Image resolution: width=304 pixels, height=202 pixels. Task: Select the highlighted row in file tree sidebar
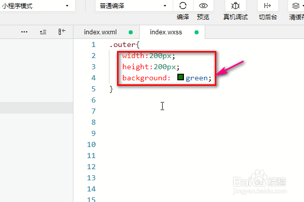(x=36, y=108)
